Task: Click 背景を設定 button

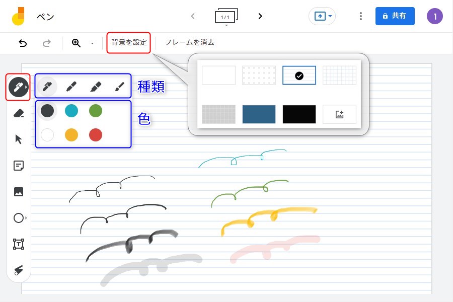Action: [x=129, y=42]
